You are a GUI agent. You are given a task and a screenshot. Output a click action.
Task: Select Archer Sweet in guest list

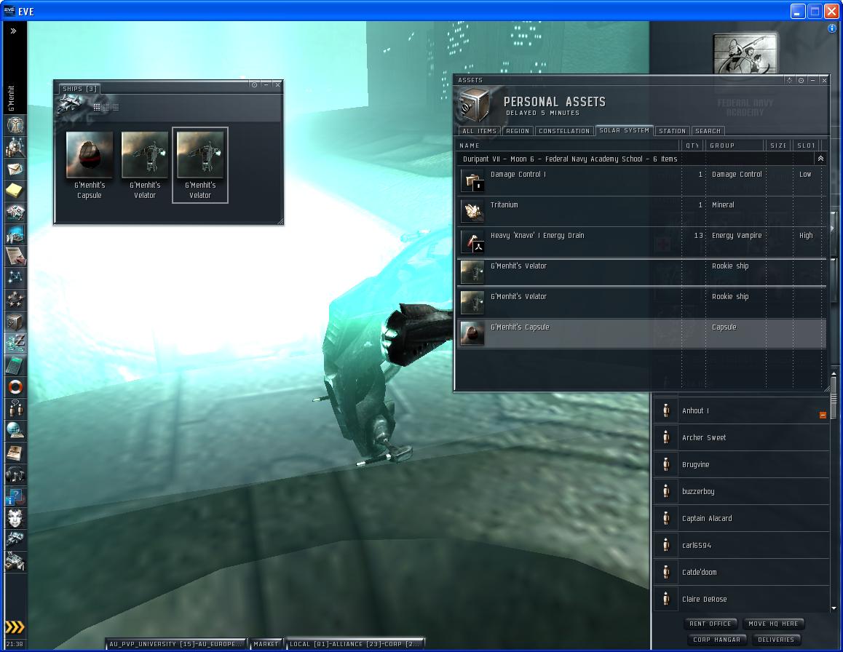coord(741,437)
